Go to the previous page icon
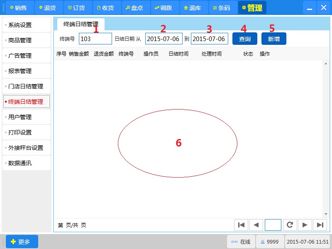This screenshot has height=249, width=332. [x=256, y=225]
